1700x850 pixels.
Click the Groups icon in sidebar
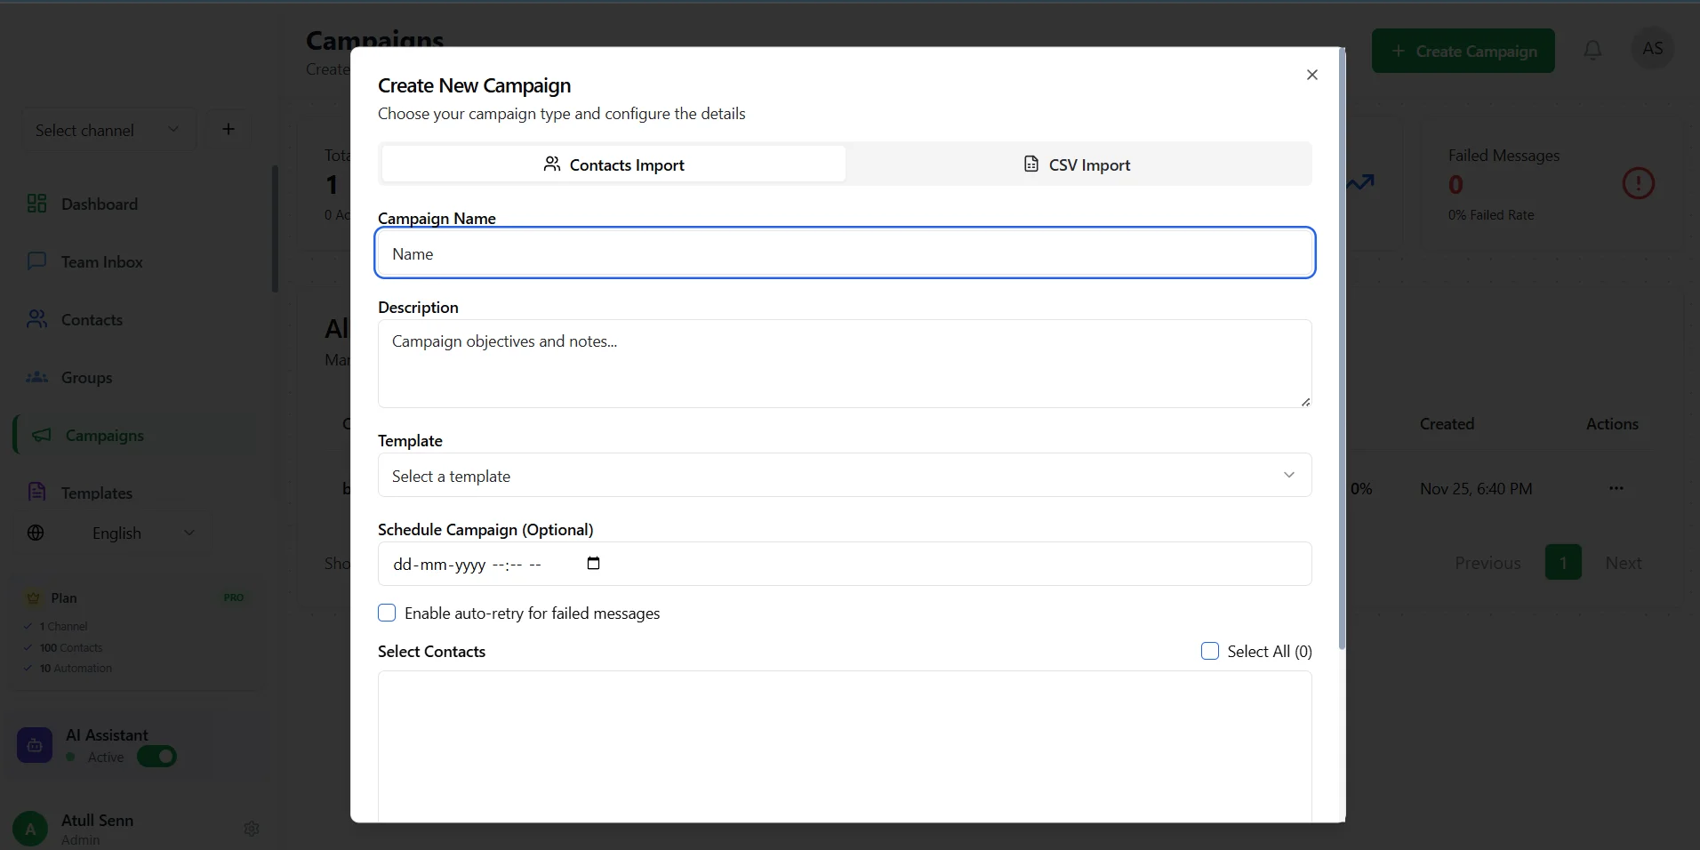[36, 377]
